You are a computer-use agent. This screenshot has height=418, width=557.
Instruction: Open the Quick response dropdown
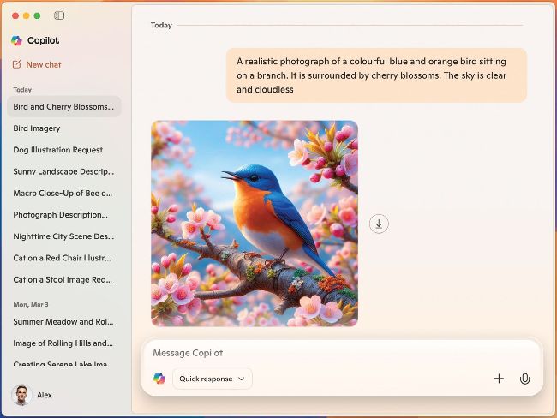click(213, 379)
